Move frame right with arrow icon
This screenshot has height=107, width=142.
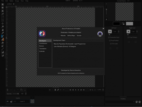[64, 90]
